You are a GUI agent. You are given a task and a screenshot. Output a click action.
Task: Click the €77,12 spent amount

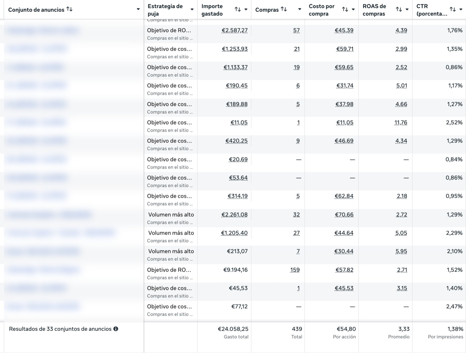[x=239, y=306]
